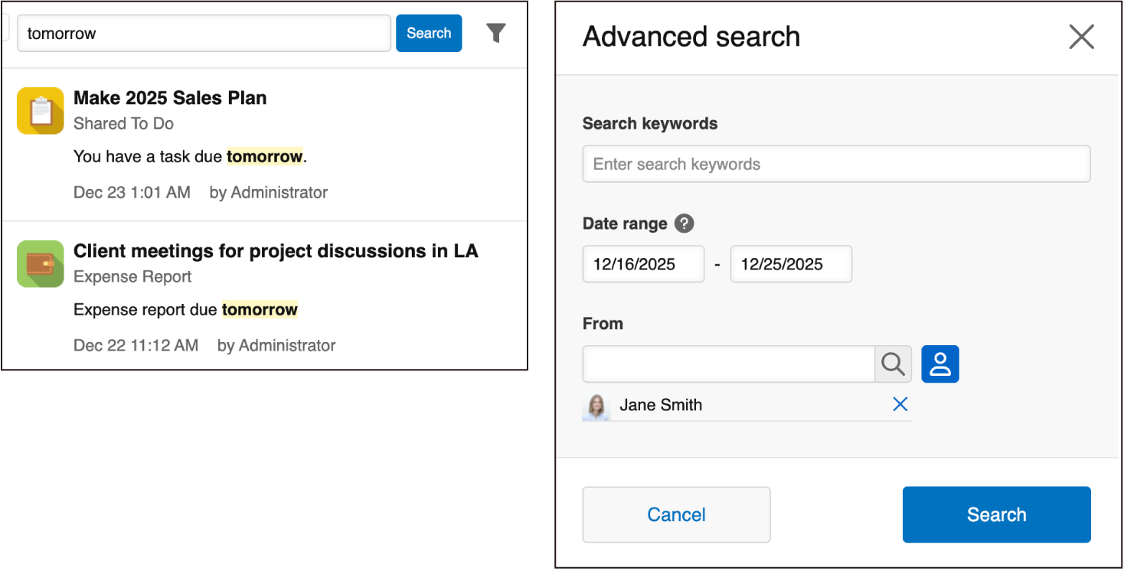Open end date field 12/25/2025
The height and width of the screenshot is (571, 1124).
[791, 264]
